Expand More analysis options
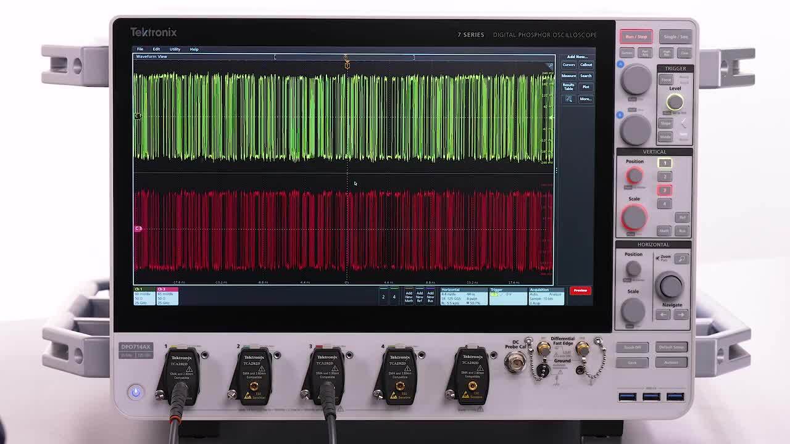The image size is (790, 444). coord(585,99)
